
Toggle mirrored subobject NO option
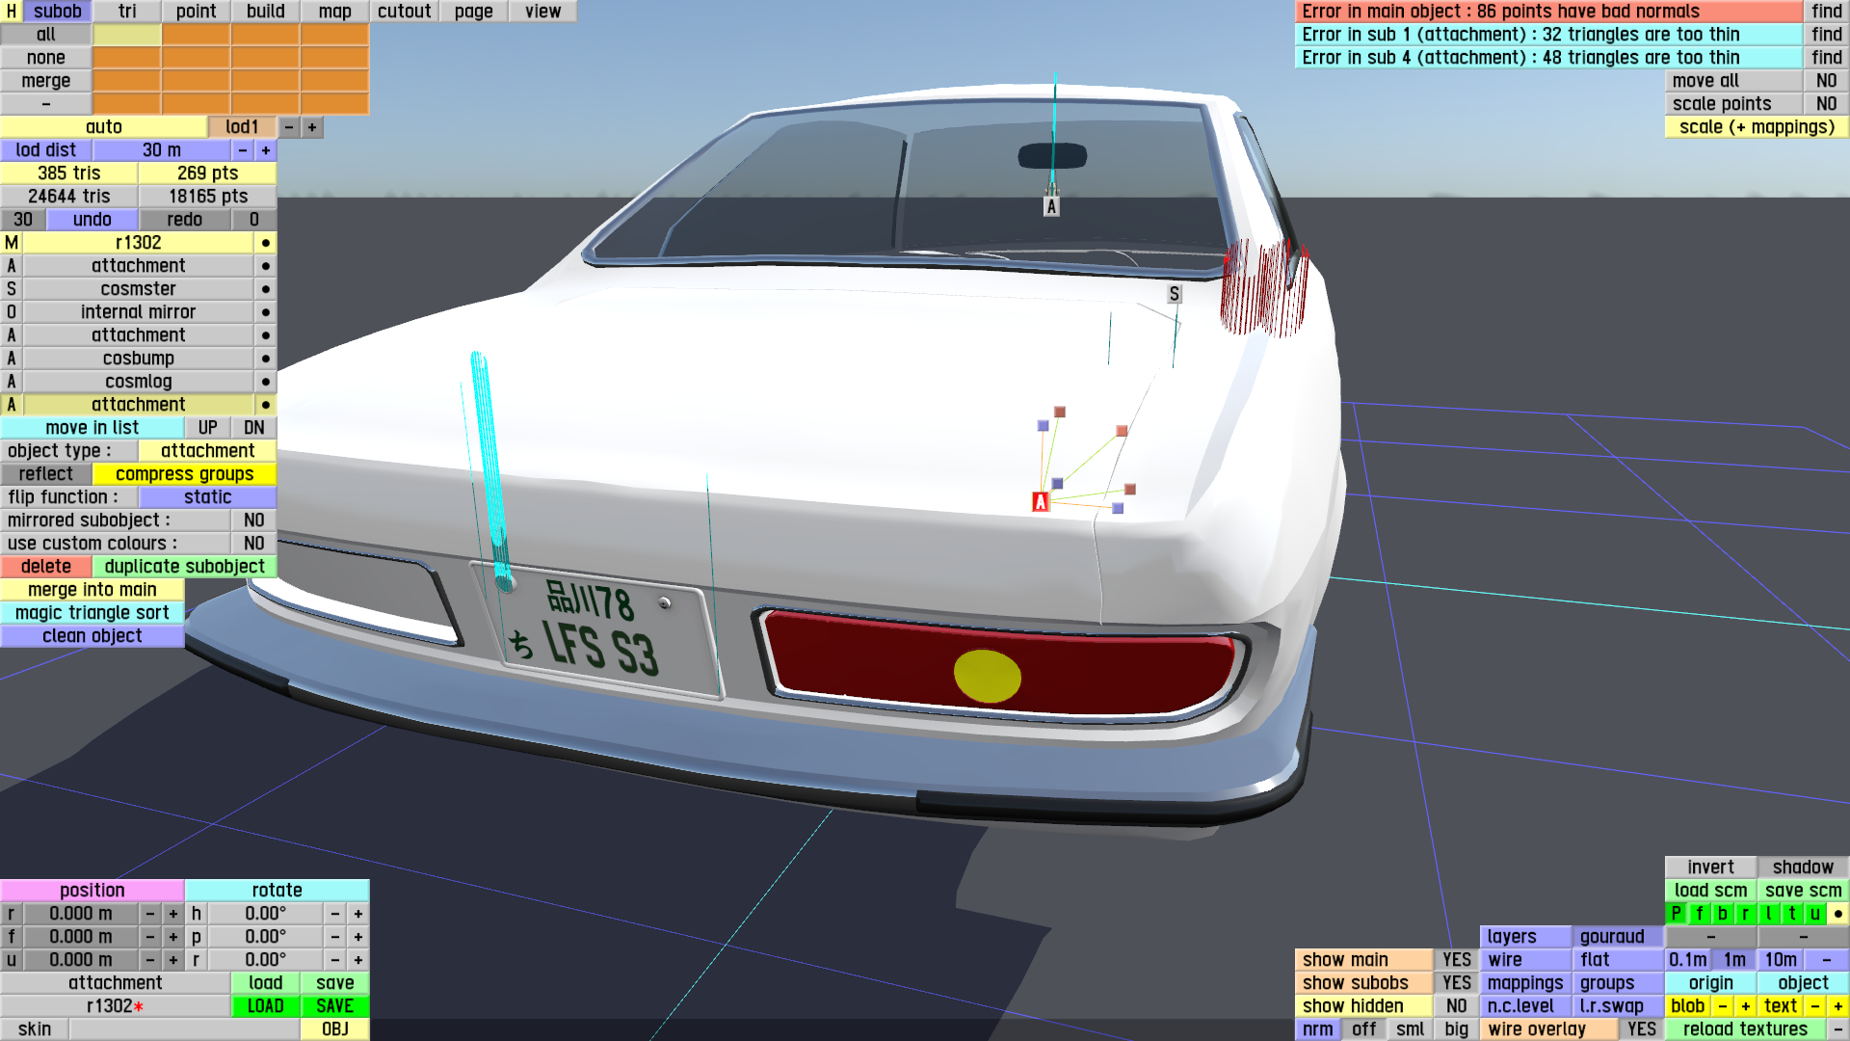253,520
